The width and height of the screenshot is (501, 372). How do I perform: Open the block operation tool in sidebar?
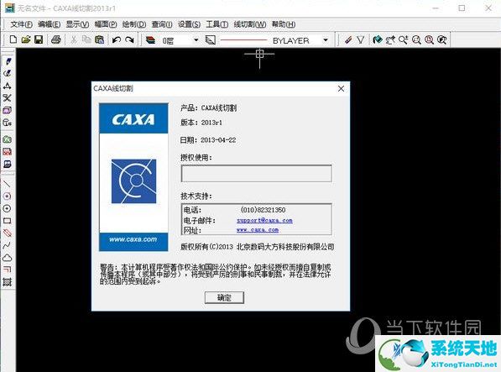click(x=8, y=110)
